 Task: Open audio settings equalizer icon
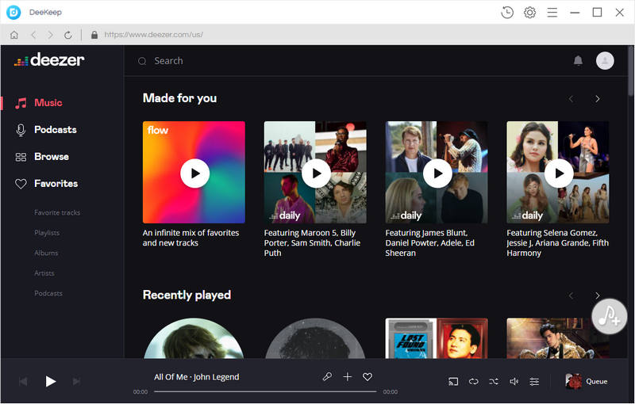pos(534,381)
